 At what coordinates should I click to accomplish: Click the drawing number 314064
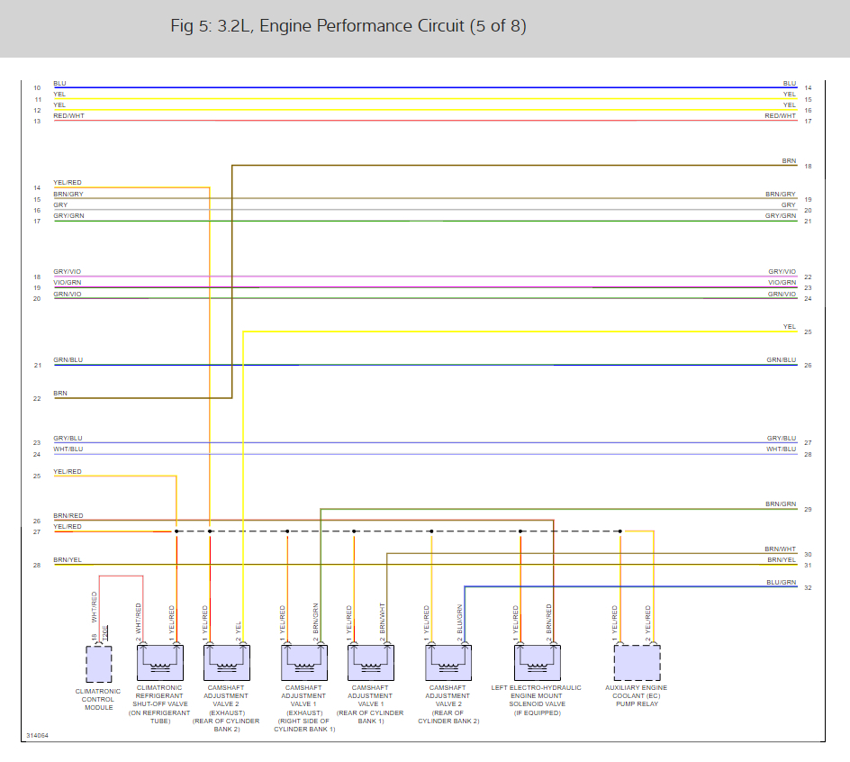[x=38, y=735]
